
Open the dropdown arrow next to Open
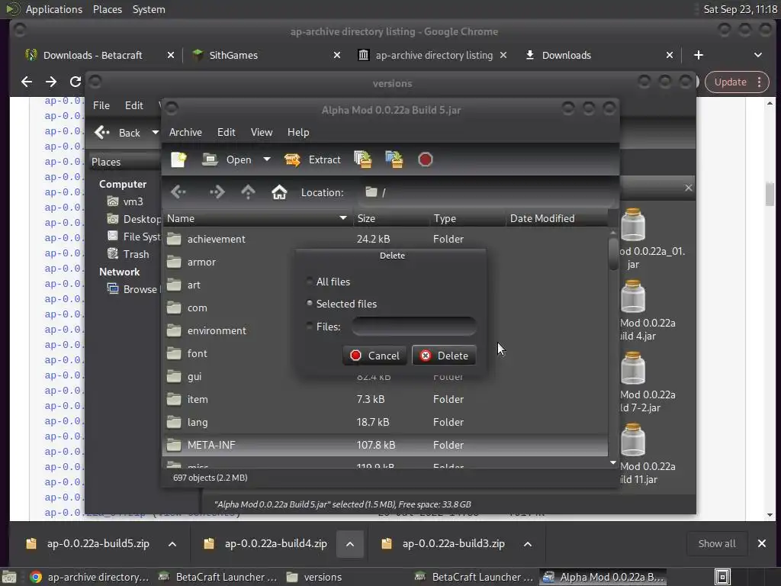pos(267,159)
